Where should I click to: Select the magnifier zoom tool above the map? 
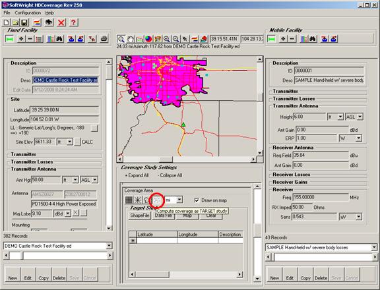point(121,39)
